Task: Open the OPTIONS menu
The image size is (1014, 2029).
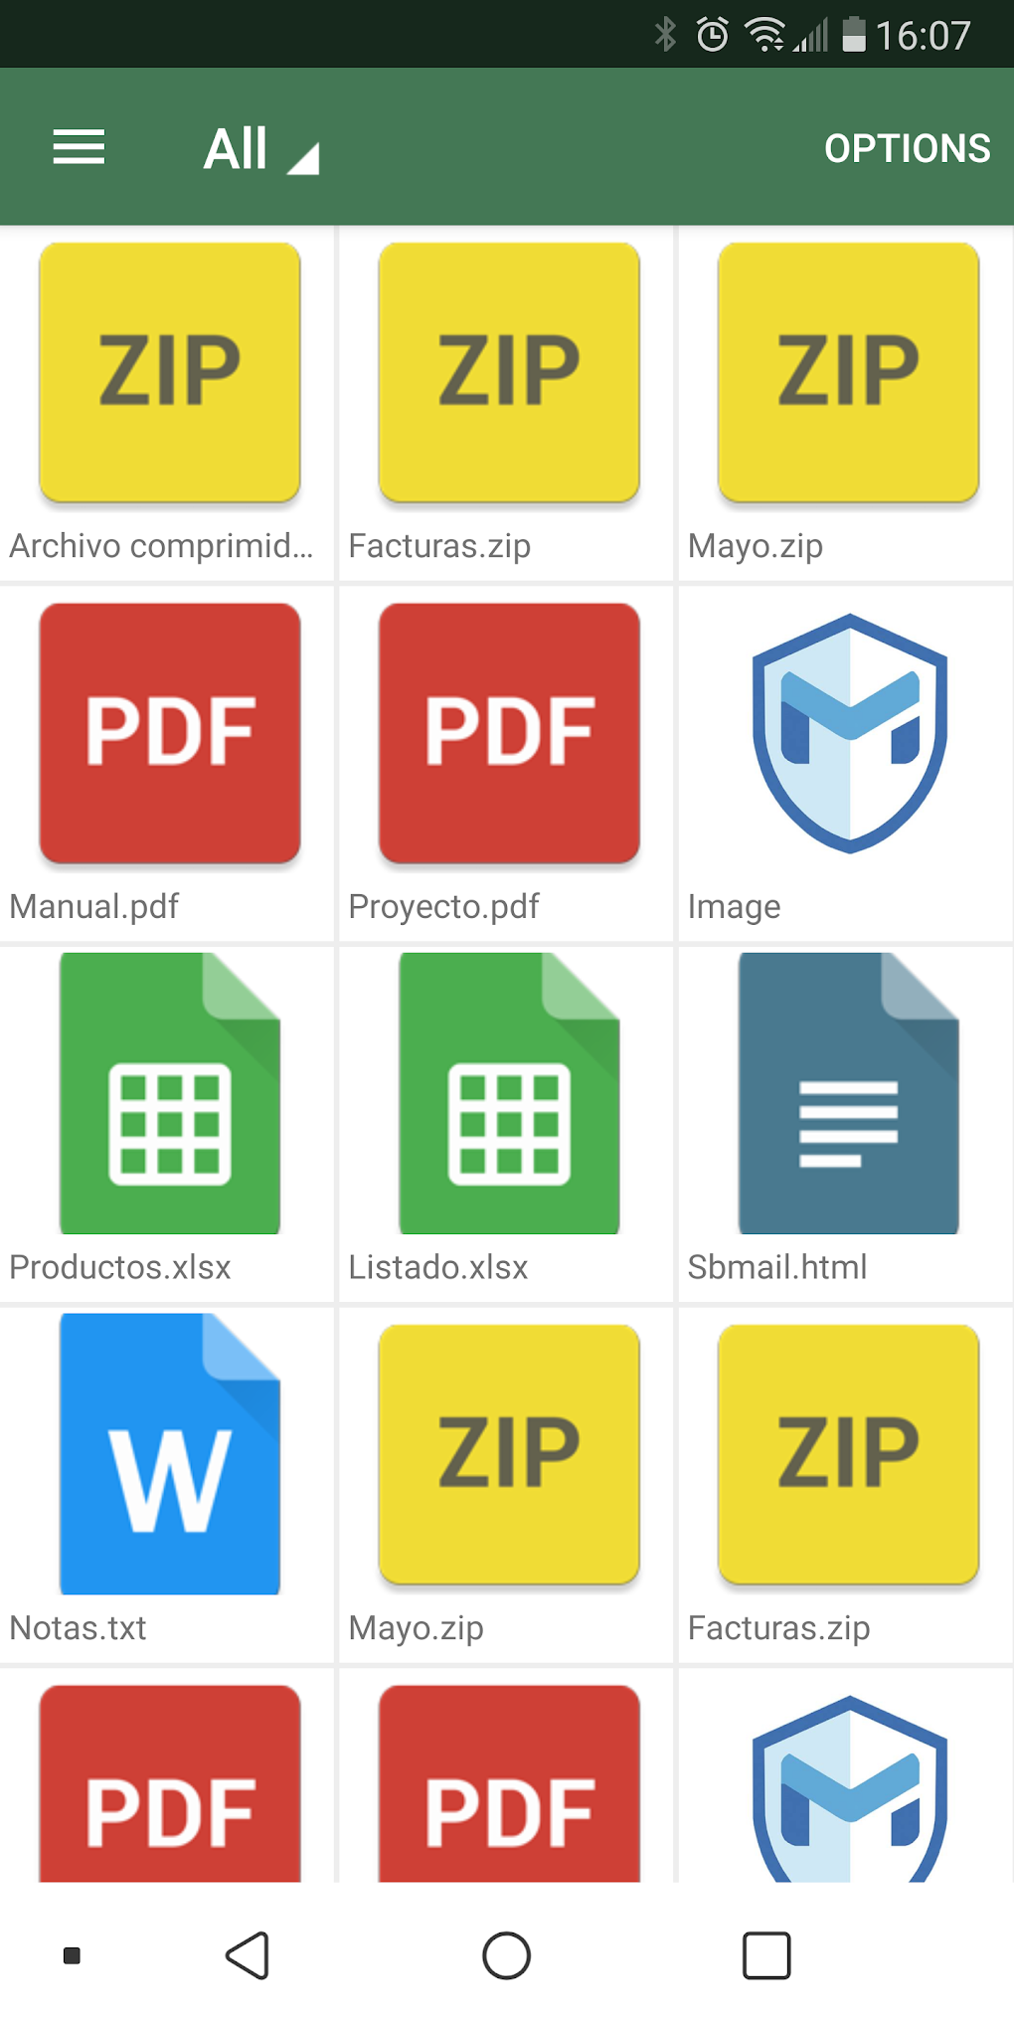Action: pos(906,147)
